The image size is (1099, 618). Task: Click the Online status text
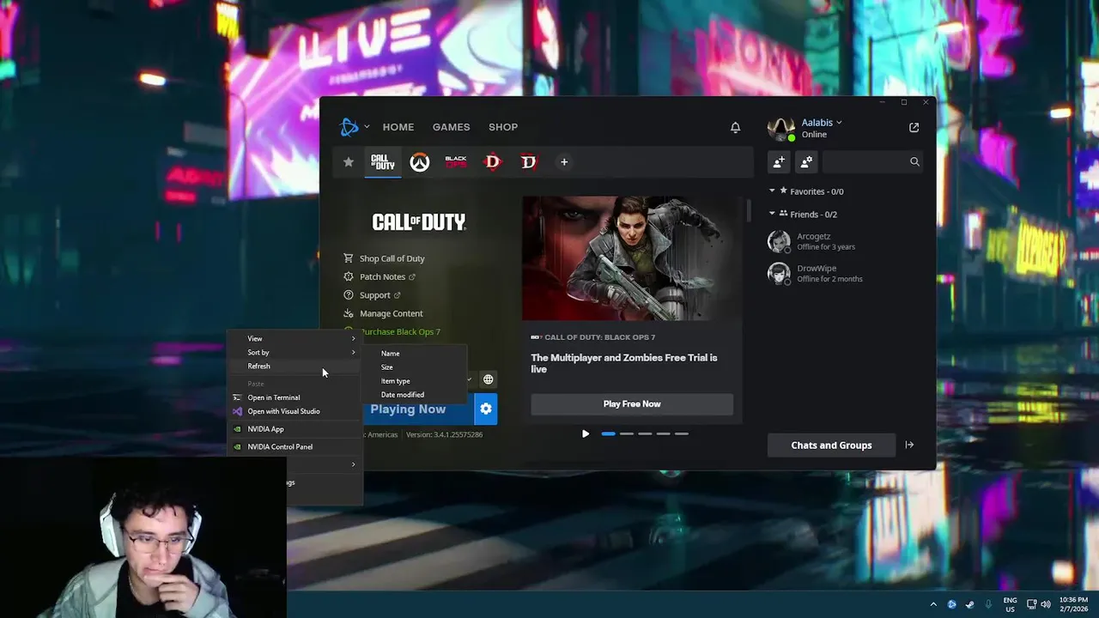tap(814, 135)
